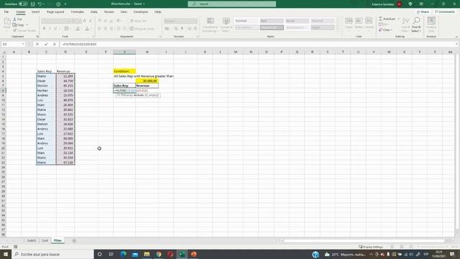The image size is (460, 259).
Task: Click the Wrap Text button
Action: coord(139,21)
